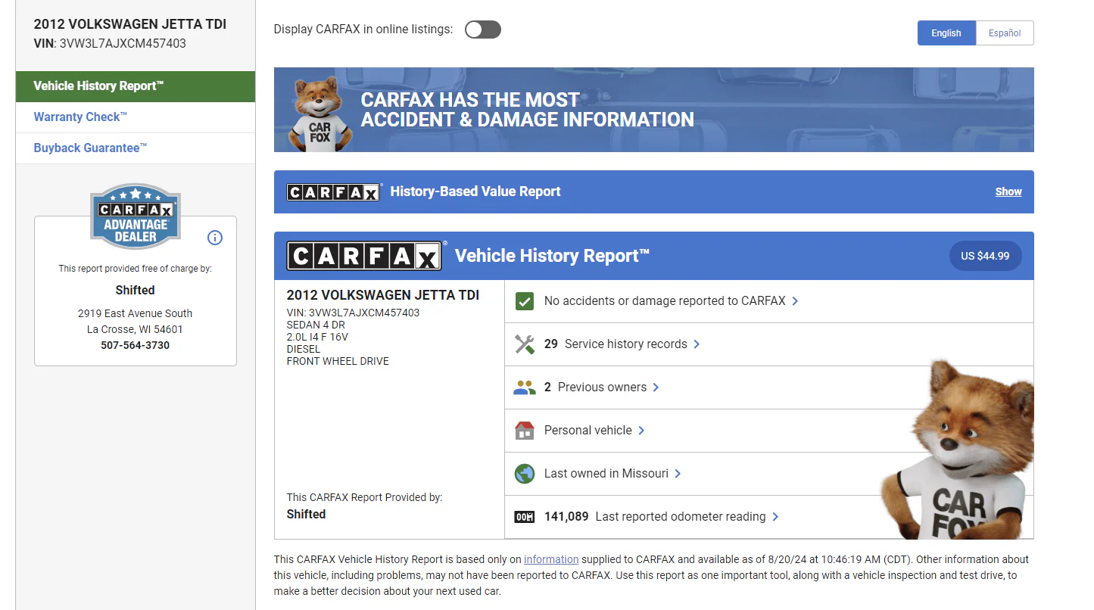Toggle Display CARFAX in online listings switch
Viewport: 1094px width, 610px height.
pyautogui.click(x=483, y=30)
